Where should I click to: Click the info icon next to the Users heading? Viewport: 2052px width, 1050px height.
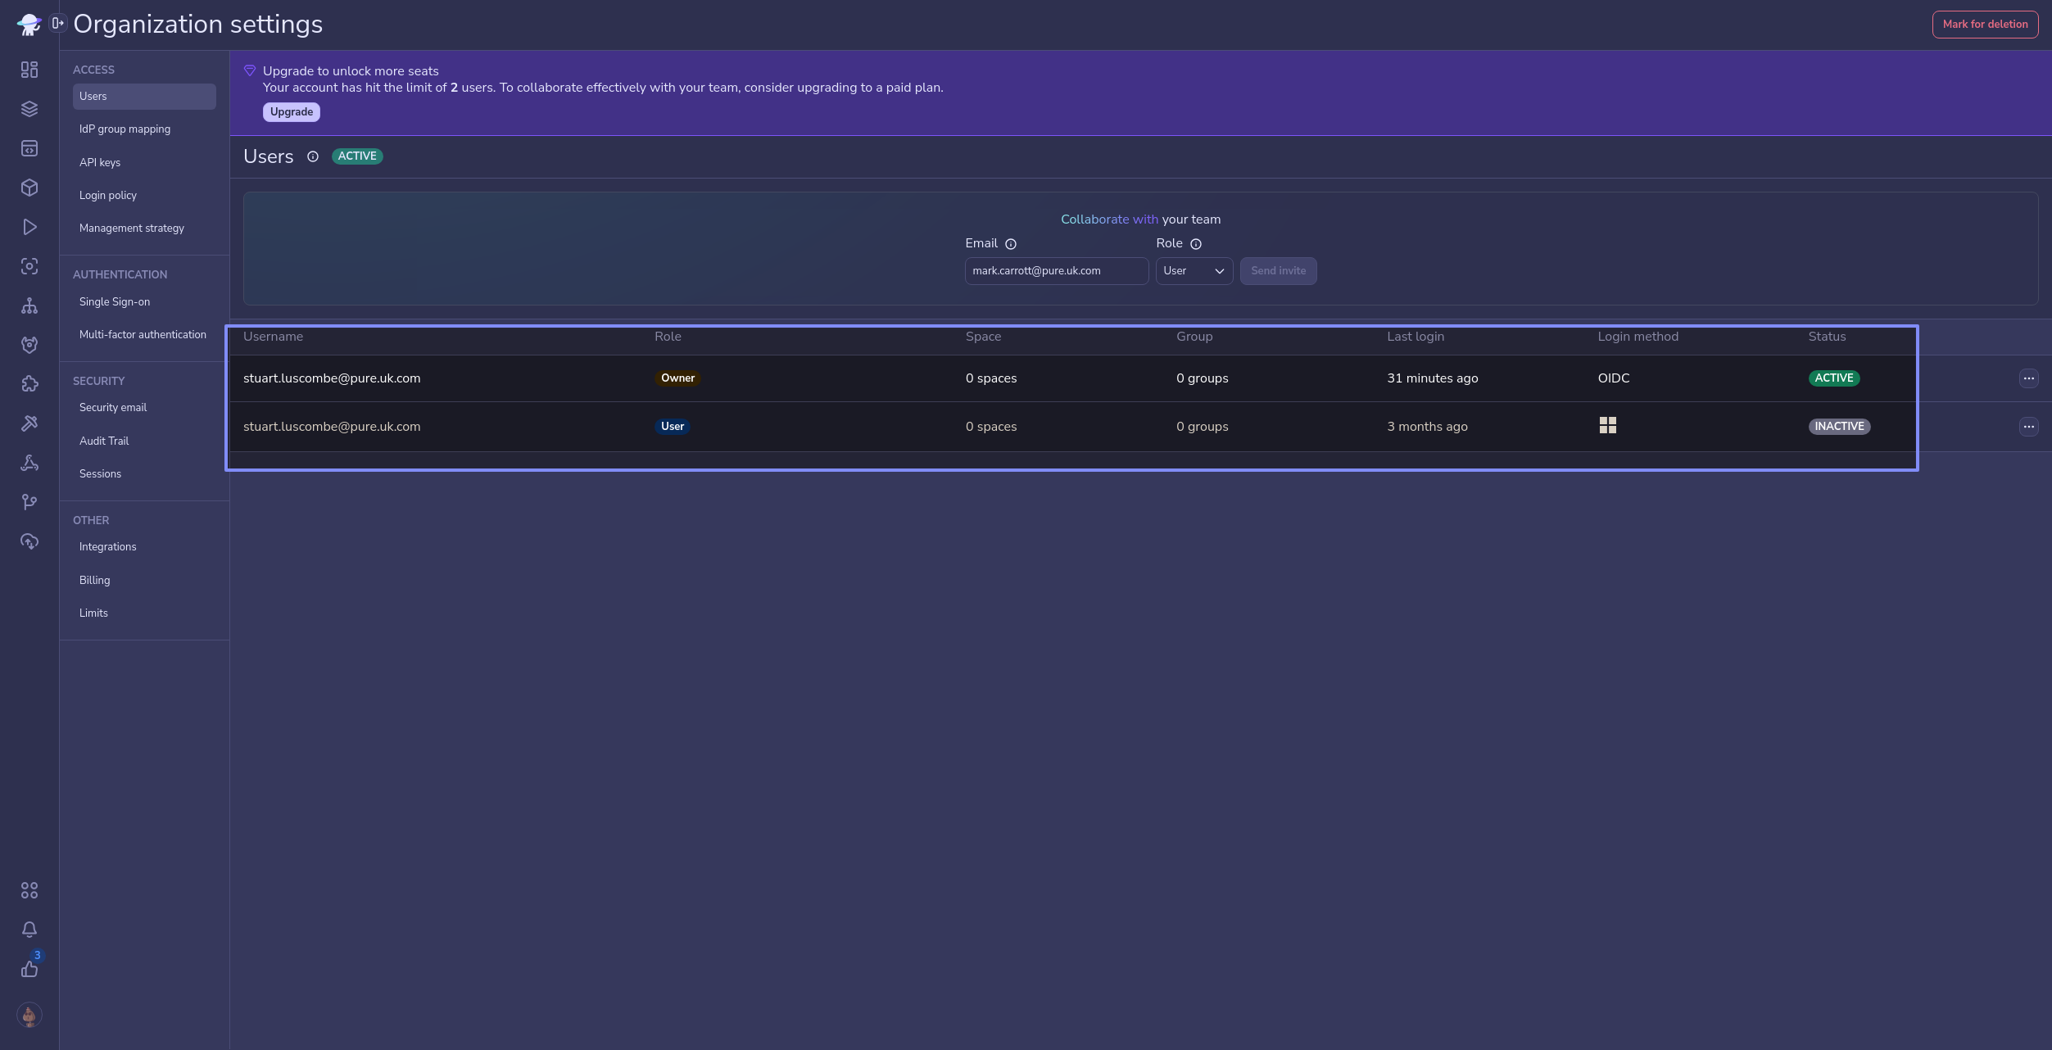312,156
